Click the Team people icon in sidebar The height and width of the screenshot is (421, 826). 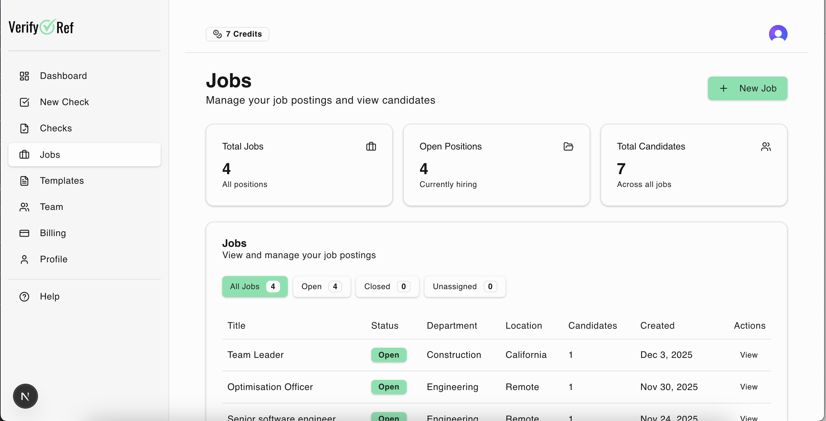point(24,207)
